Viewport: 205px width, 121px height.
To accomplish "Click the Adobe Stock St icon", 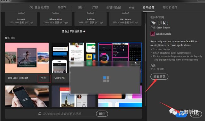I will pos(152,34).
